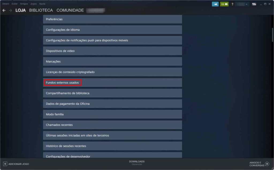Image resolution: width=274 pixels, height=170 pixels.
Task: Open the Ajuda menu
Action: pyautogui.click(x=42, y=4)
